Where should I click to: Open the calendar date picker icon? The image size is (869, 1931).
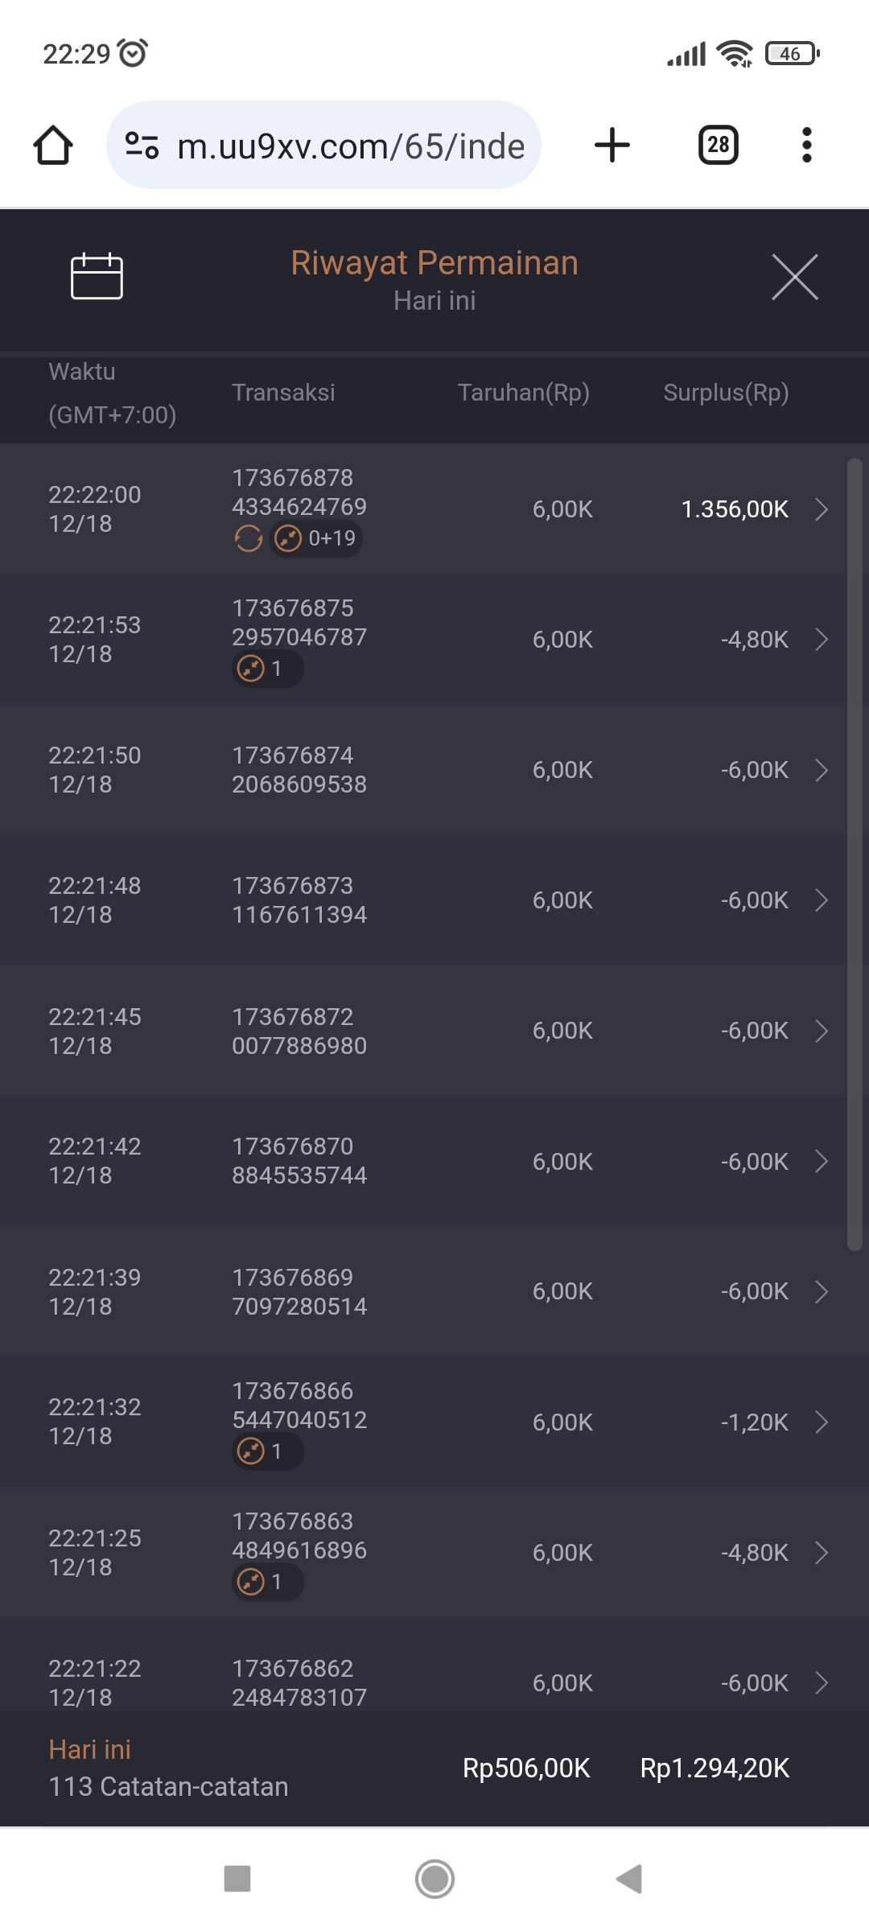point(97,276)
